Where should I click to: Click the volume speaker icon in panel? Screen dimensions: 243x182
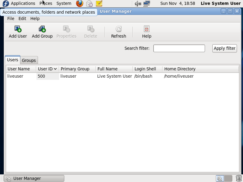coord(138,4)
